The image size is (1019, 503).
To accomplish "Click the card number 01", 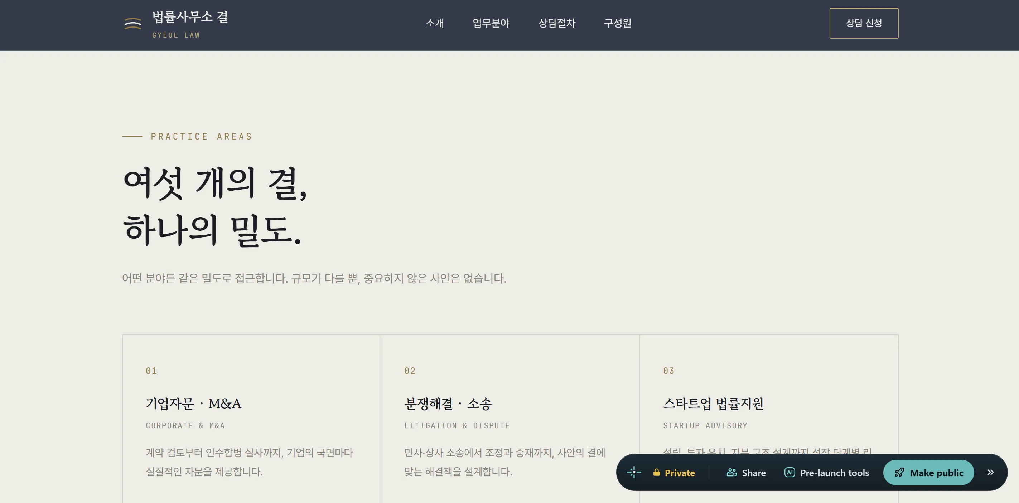I will pos(151,371).
